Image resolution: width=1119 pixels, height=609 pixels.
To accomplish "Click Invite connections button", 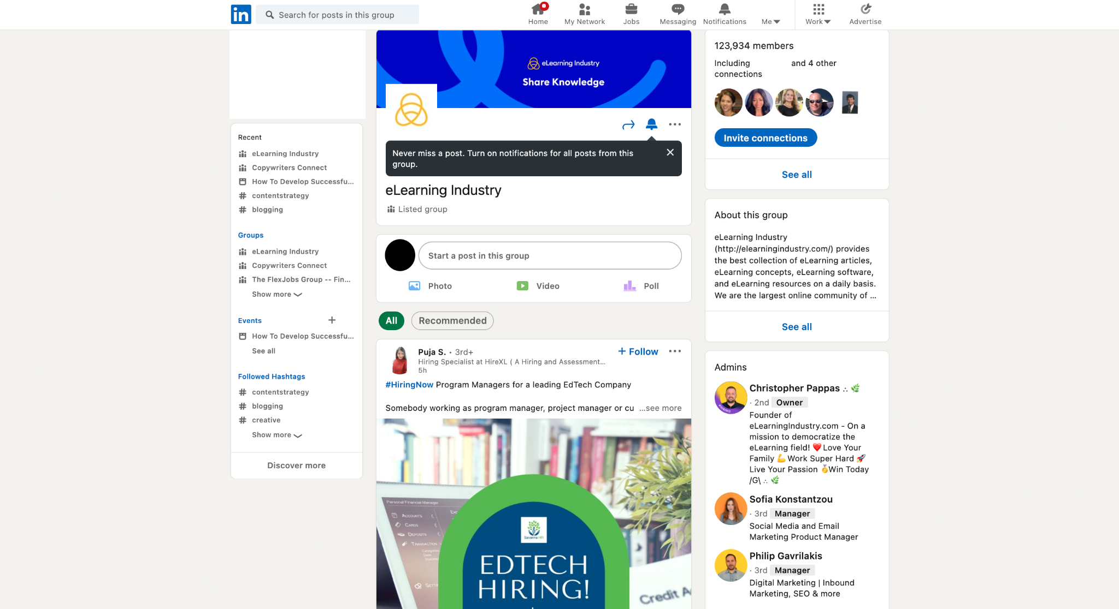I will click(x=766, y=138).
